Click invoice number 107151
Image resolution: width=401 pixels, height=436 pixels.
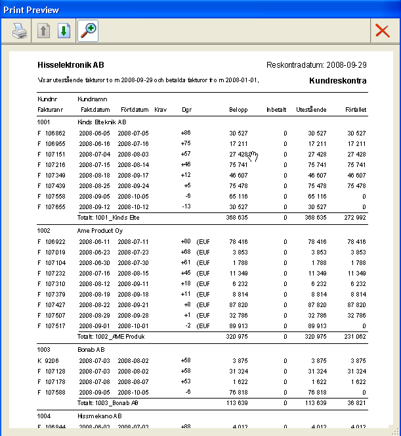click(x=55, y=155)
